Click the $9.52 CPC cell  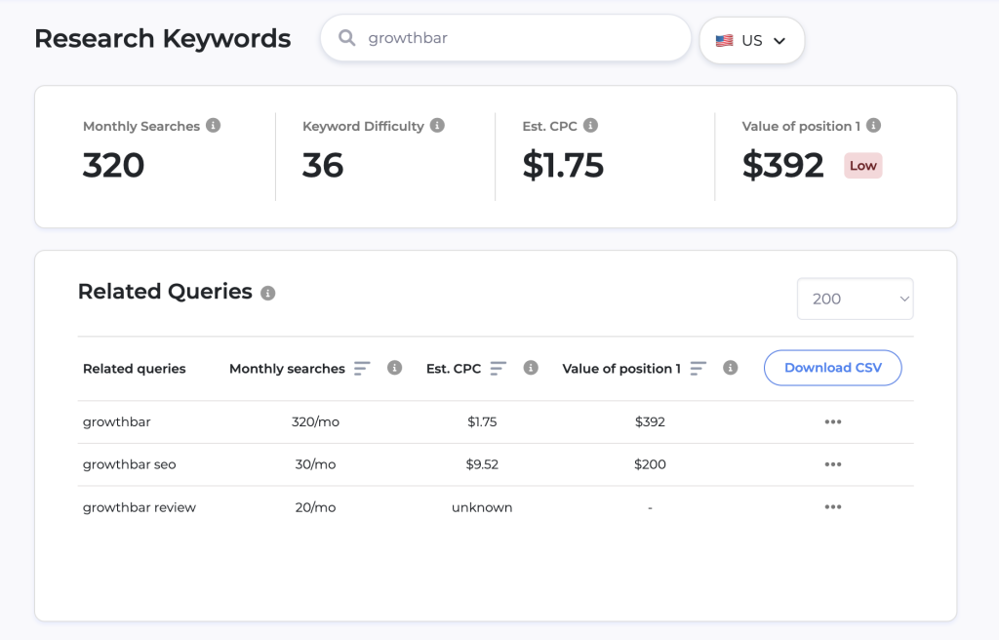pyautogui.click(x=482, y=464)
